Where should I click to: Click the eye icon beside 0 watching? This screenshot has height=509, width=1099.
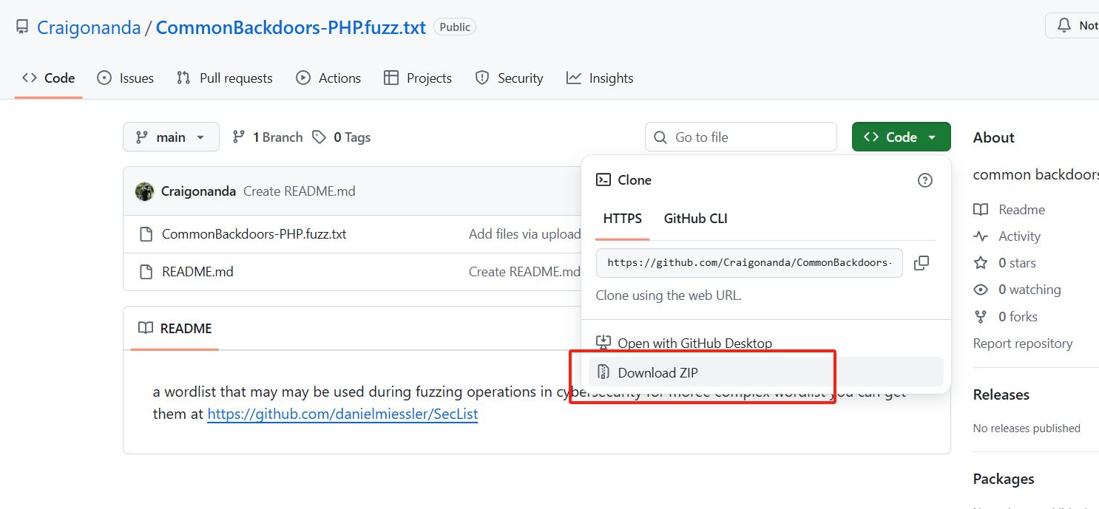pyautogui.click(x=981, y=290)
